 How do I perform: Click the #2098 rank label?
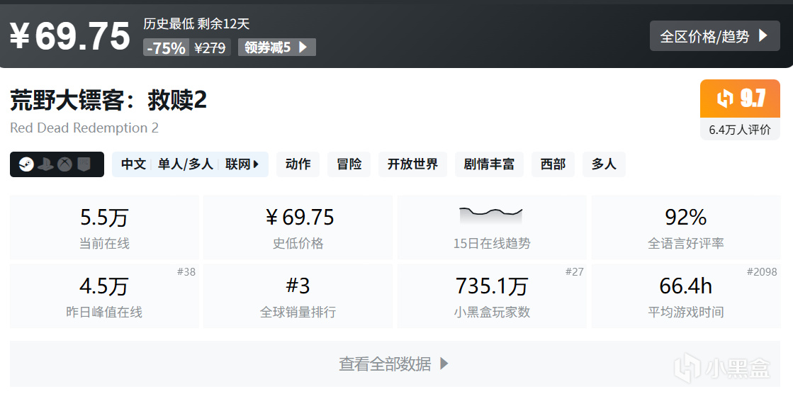[x=762, y=272]
